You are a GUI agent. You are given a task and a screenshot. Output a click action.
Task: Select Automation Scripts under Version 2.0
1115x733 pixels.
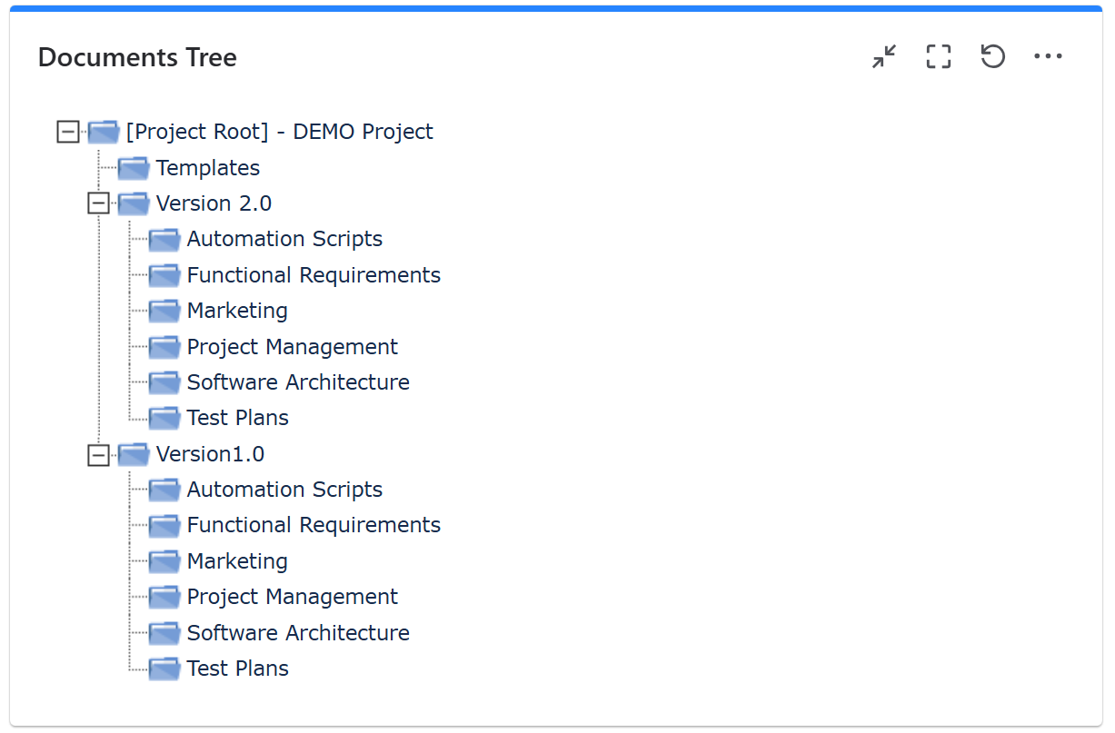[284, 239]
